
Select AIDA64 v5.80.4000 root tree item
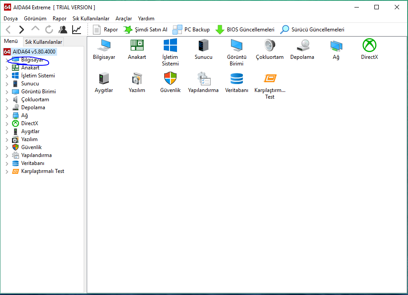click(30, 51)
